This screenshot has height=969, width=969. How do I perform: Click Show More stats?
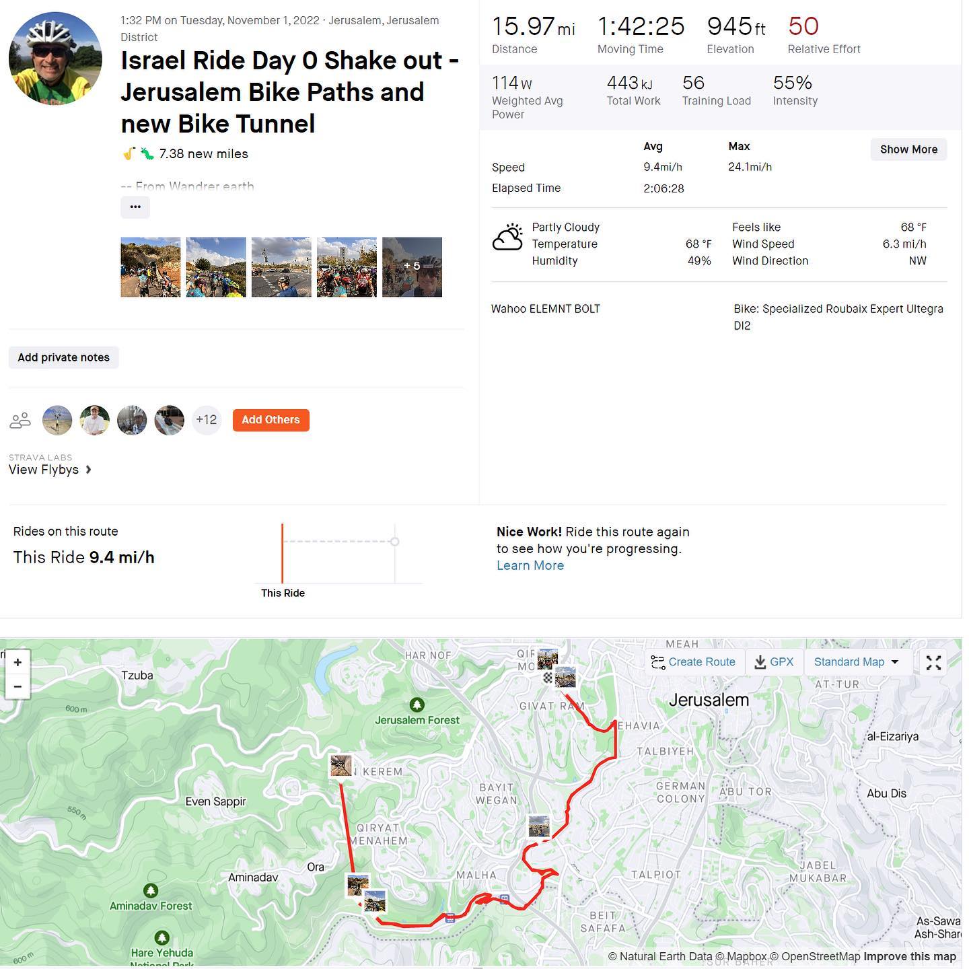tap(908, 149)
